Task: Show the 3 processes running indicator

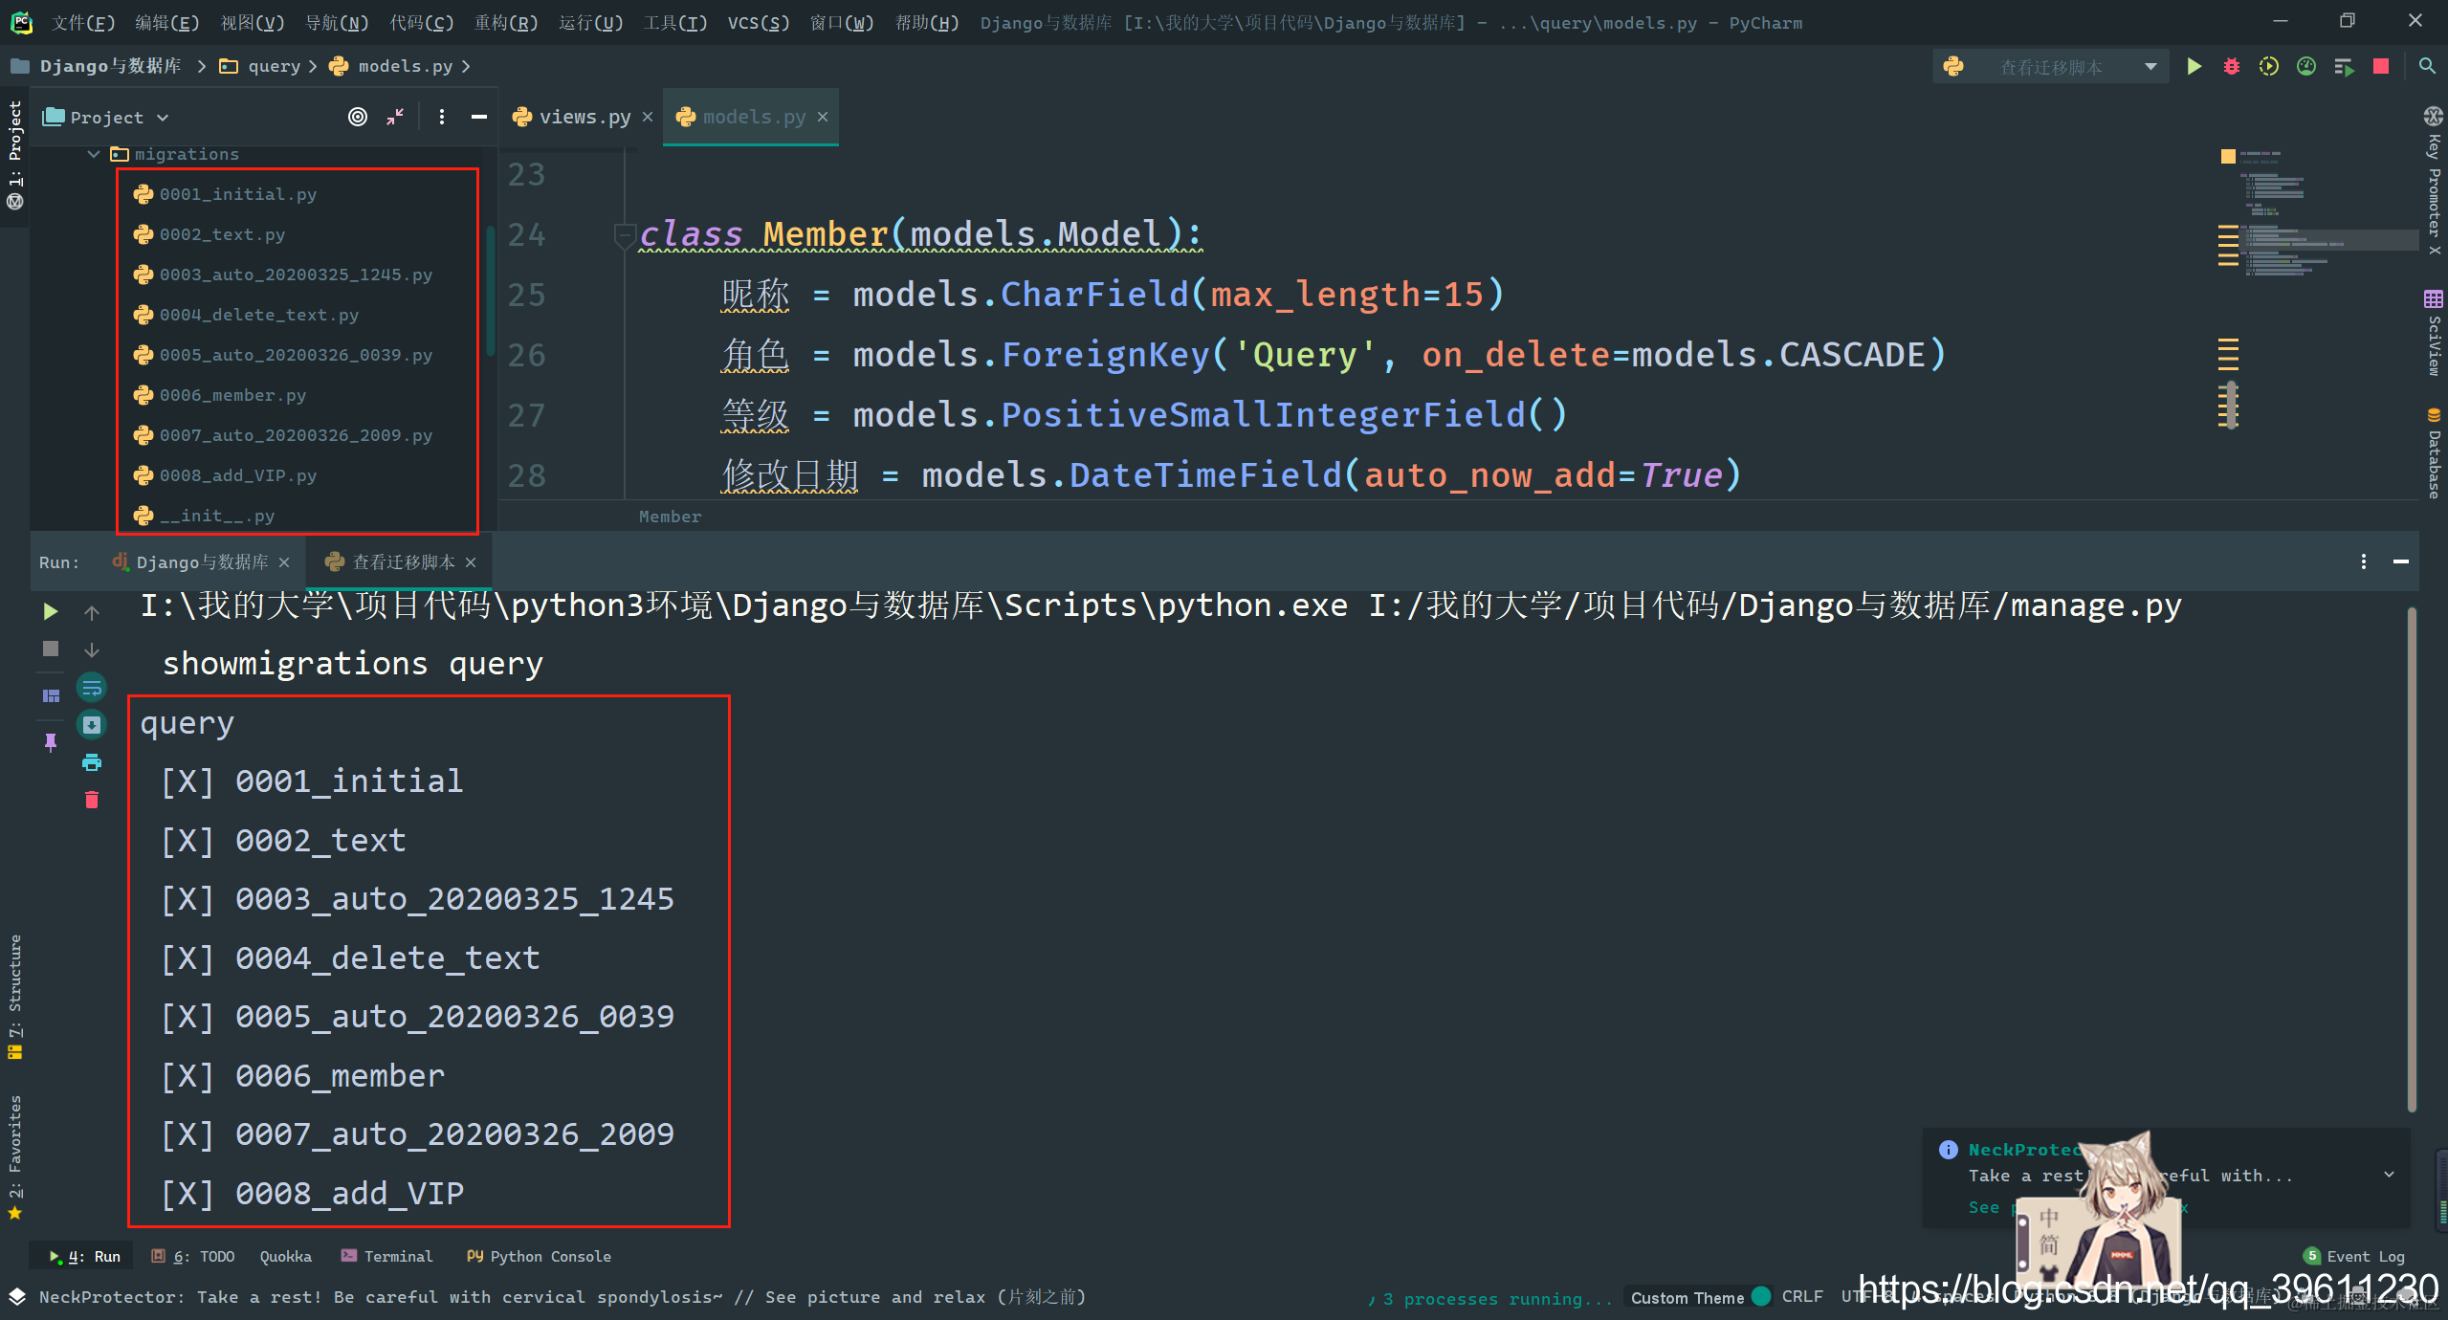Action: pyautogui.click(x=1490, y=1298)
